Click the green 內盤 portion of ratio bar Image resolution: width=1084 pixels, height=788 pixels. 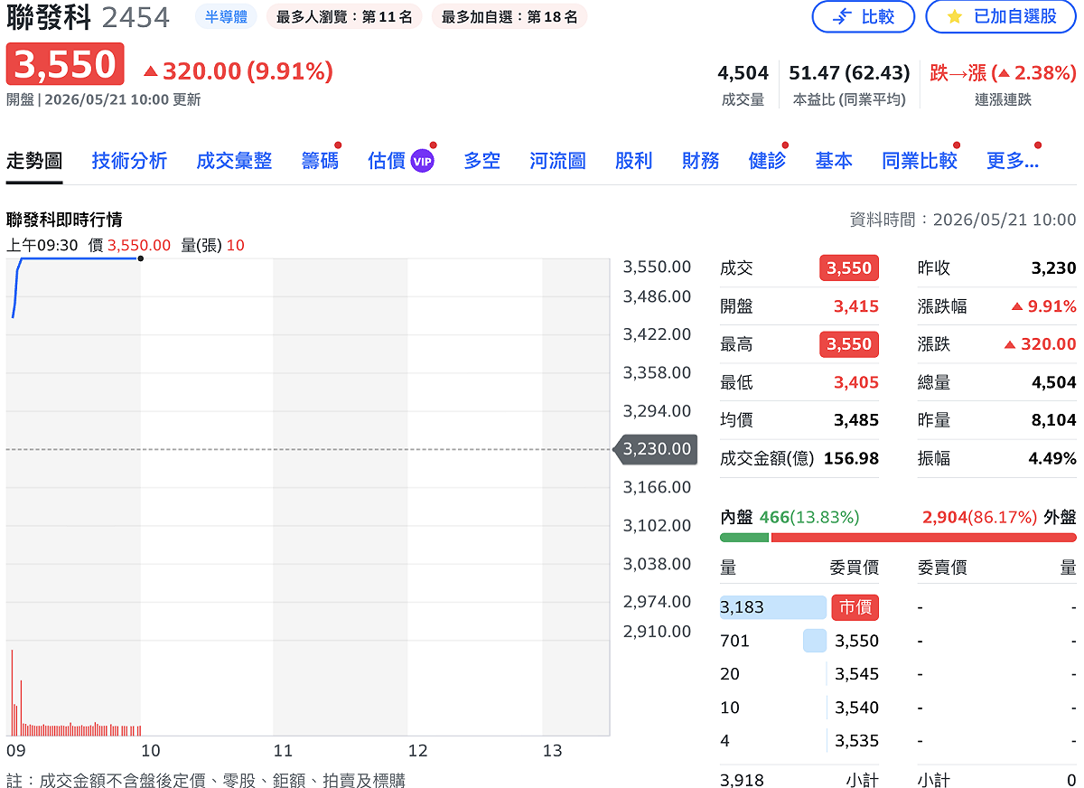pos(744,538)
